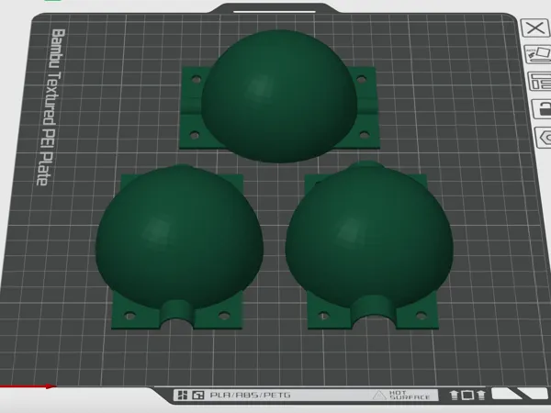Image resolution: width=551 pixels, height=413 pixels.
Task: Arrange objects on the current plate
Action: click(x=540, y=82)
